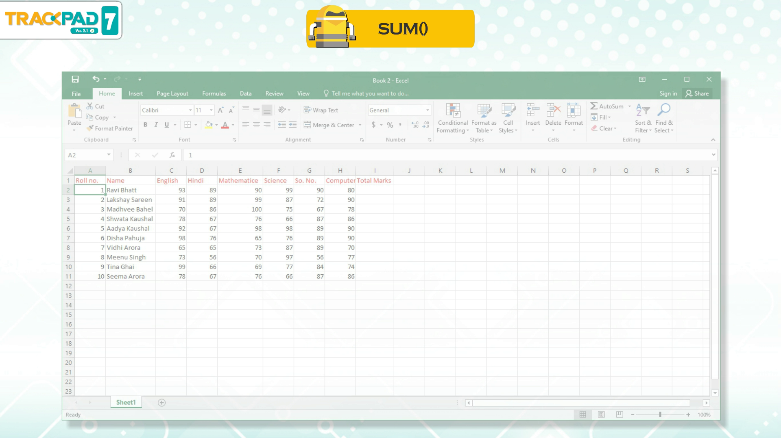This screenshot has height=438, width=781.
Task: Select the Total Marks header cell
Action: [374, 180]
